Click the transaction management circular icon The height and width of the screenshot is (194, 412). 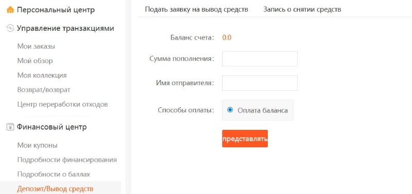[10, 28]
